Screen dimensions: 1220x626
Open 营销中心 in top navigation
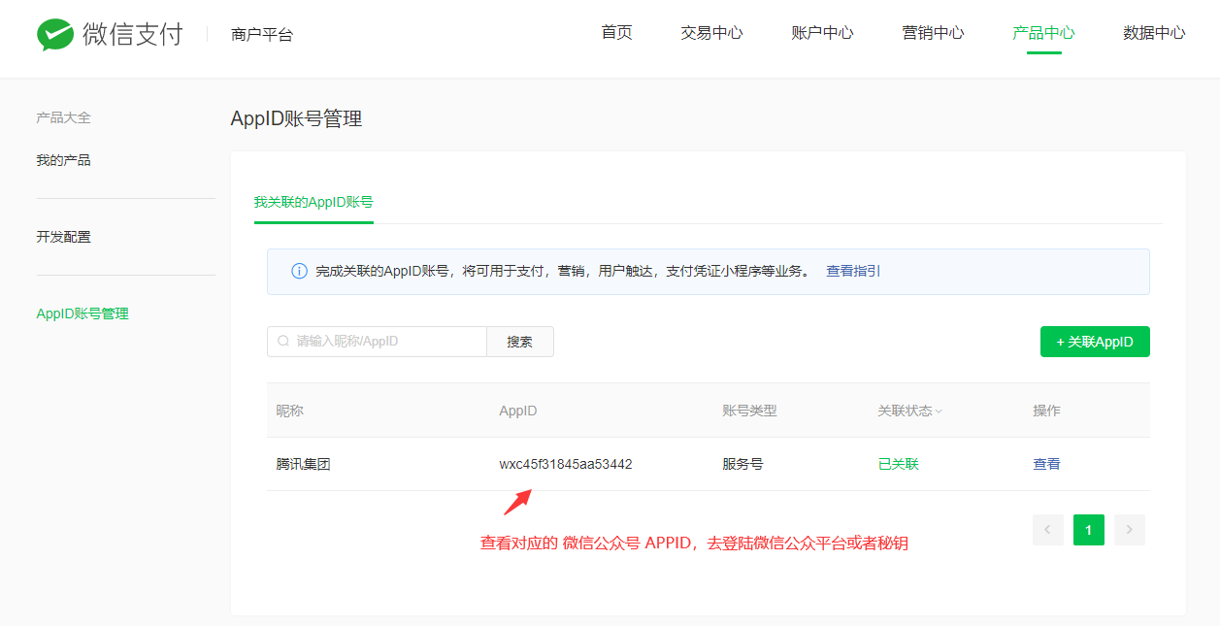click(x=933, y=33)
